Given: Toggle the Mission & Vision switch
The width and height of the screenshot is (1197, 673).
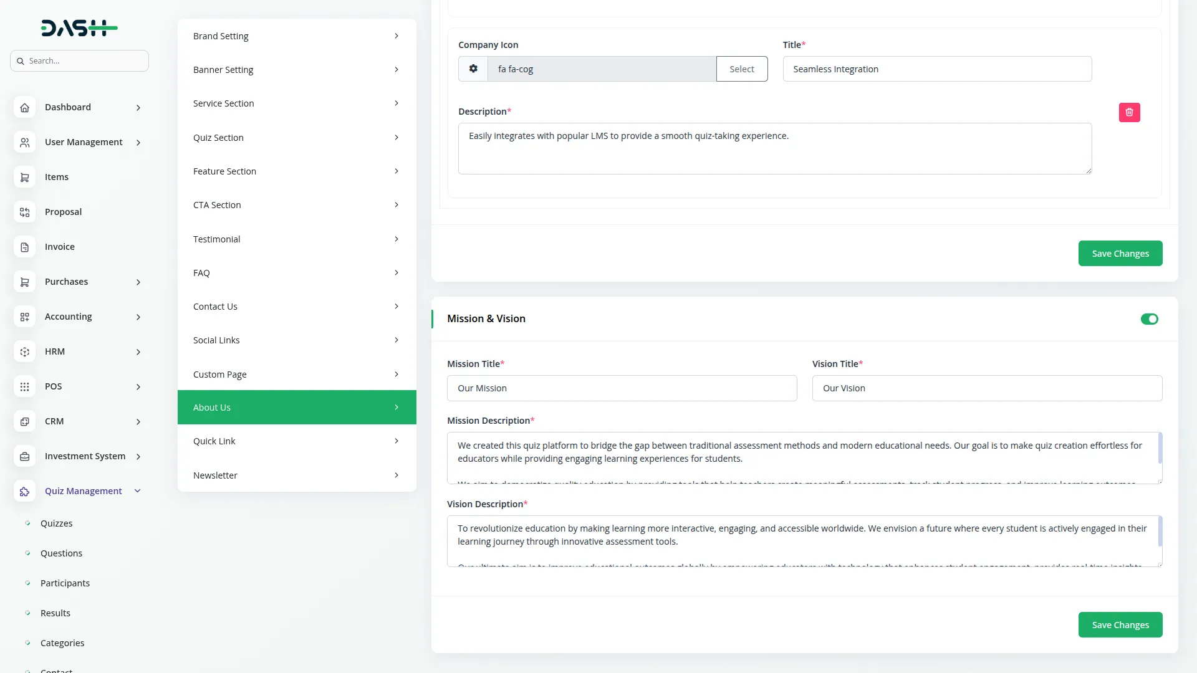Looking at the screenshot, I should (1149, 319).
